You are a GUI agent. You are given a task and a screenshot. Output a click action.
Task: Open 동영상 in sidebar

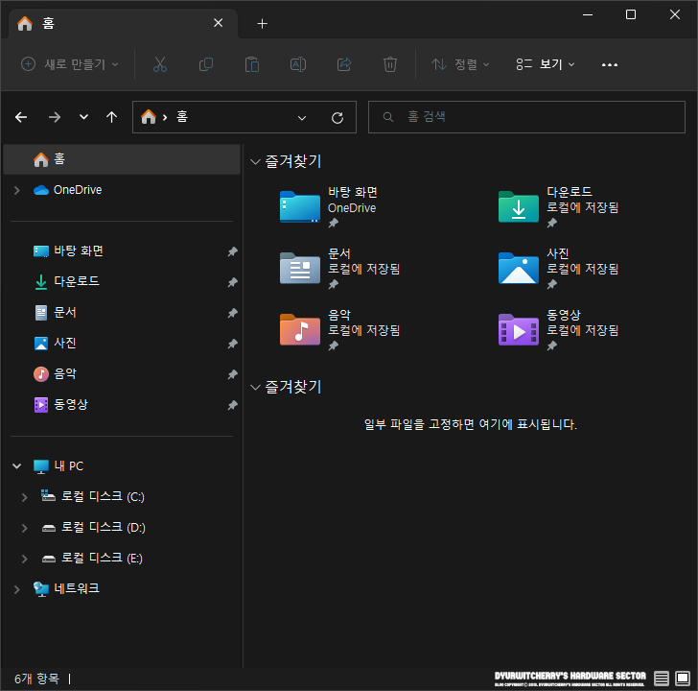(x=61, y=405)
